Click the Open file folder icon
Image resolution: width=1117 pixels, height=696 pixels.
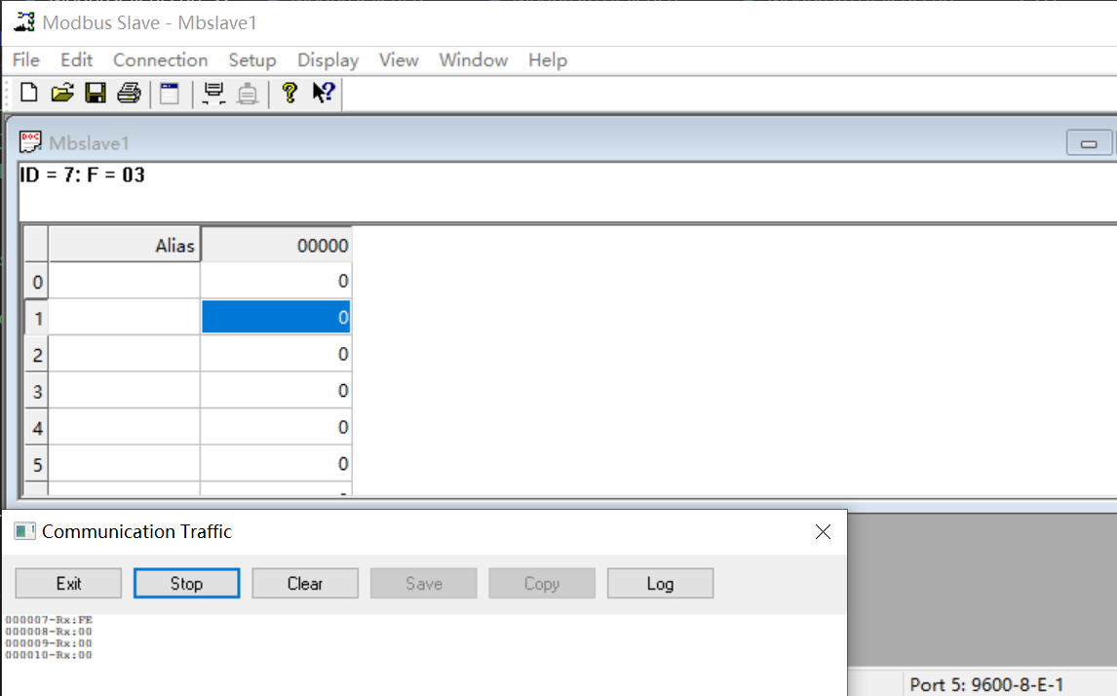point(62,93)
